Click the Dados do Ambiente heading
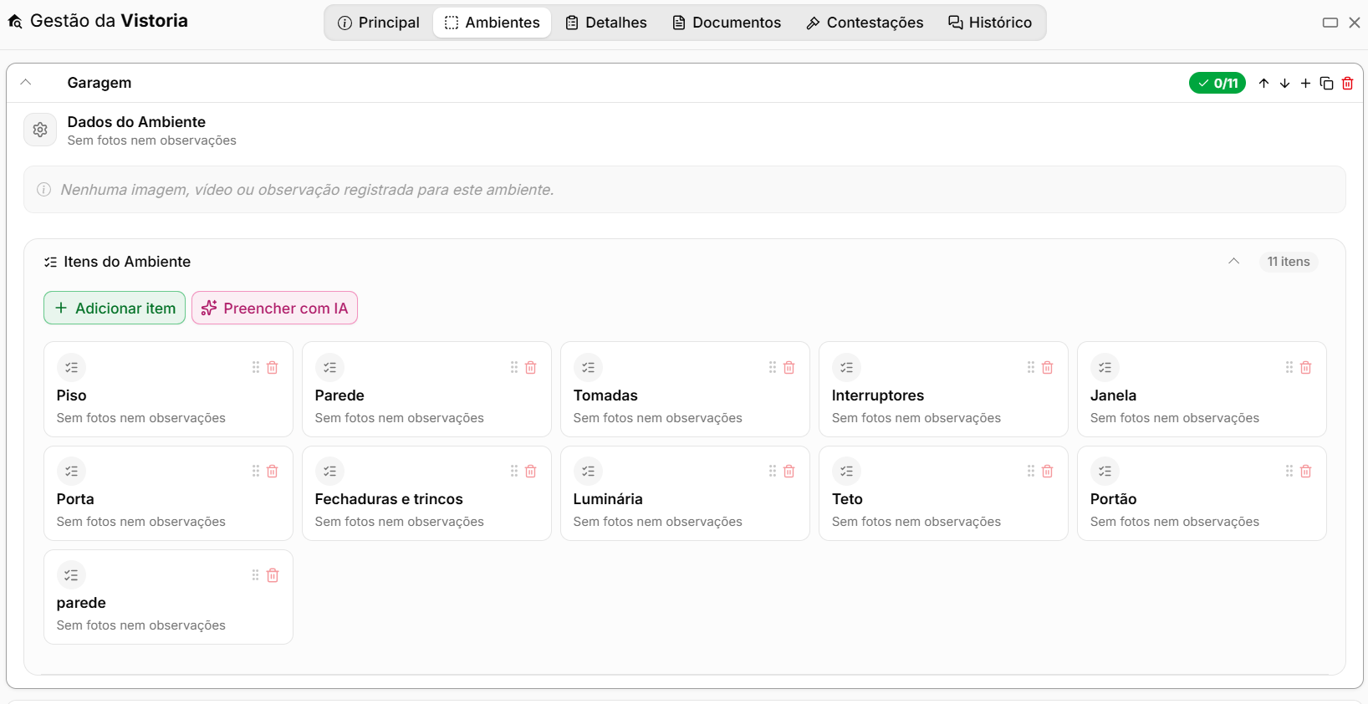 point(136,122)
